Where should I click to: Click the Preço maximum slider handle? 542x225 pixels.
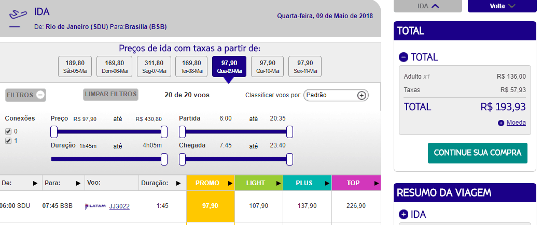click(x=164, y=131)
